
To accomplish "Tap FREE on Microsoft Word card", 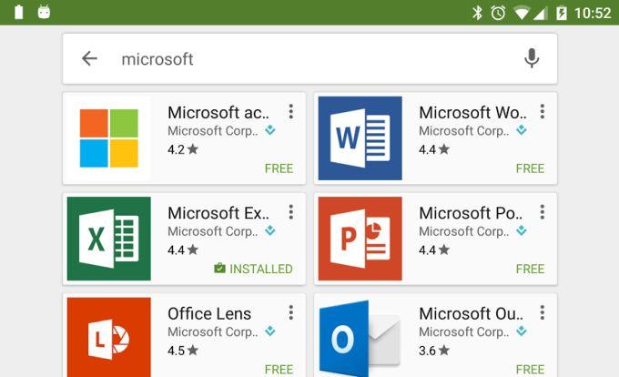I will [x=530, y=168].
